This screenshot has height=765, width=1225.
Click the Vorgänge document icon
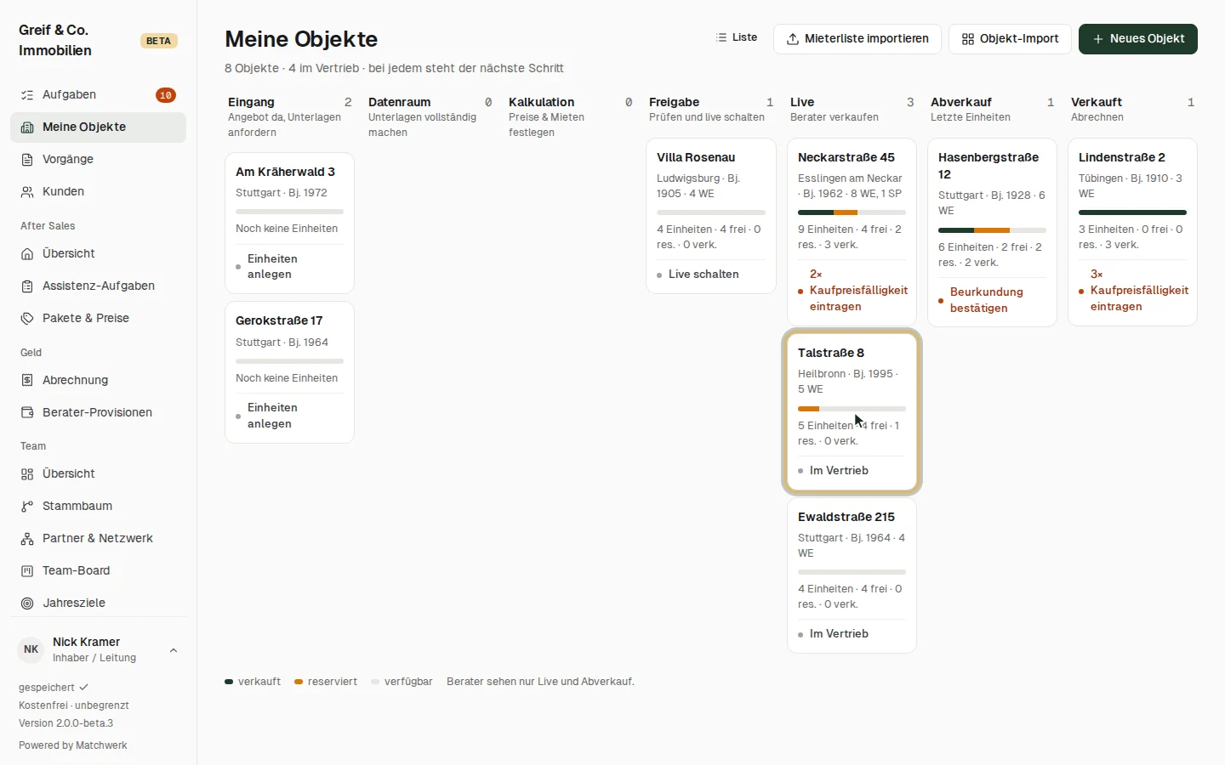[x=27, y=160]
